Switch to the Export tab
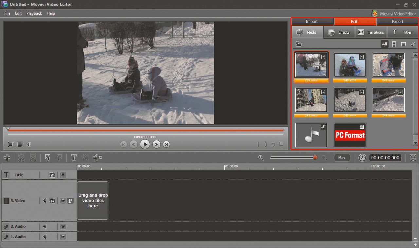The height and width of the screenshot is (248, 419). point(398,22)
